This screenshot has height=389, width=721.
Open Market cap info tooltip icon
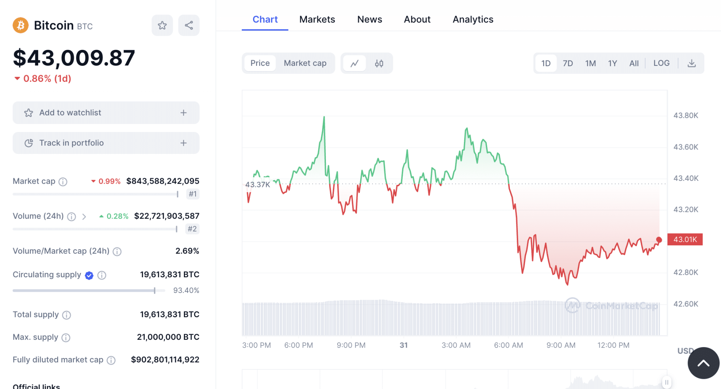[x=63, y=182]
